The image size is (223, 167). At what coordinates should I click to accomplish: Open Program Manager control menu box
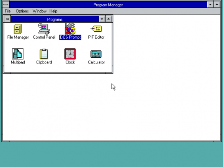pyautogui.click(x=6, y=5)
